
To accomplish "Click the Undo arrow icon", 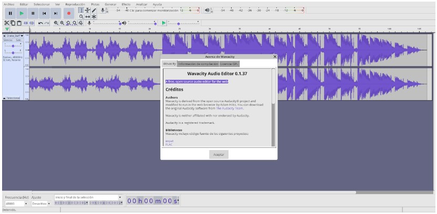I will point(40,23).
